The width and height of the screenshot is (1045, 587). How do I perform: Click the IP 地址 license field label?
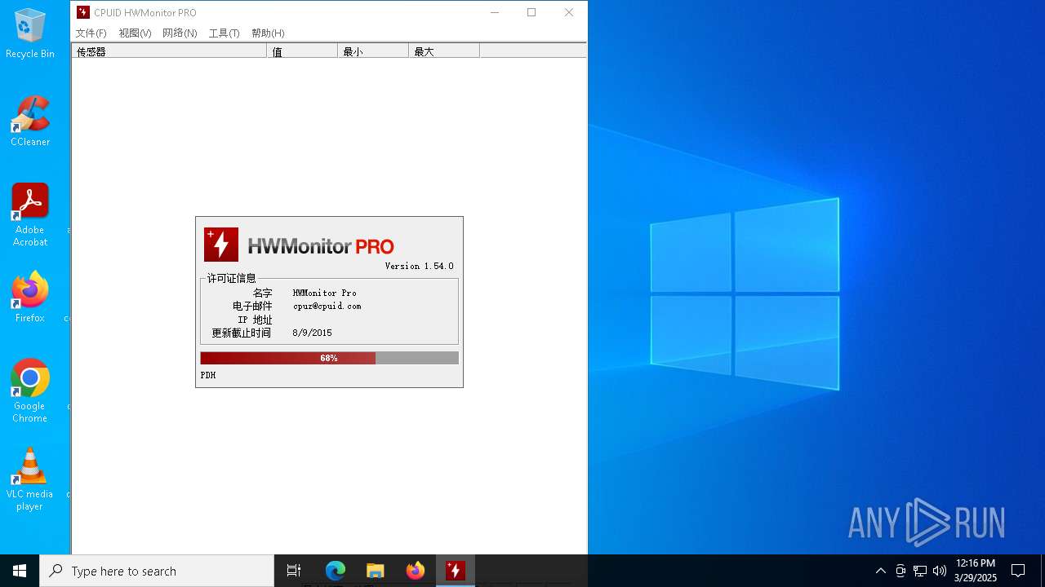click(255, 320)
